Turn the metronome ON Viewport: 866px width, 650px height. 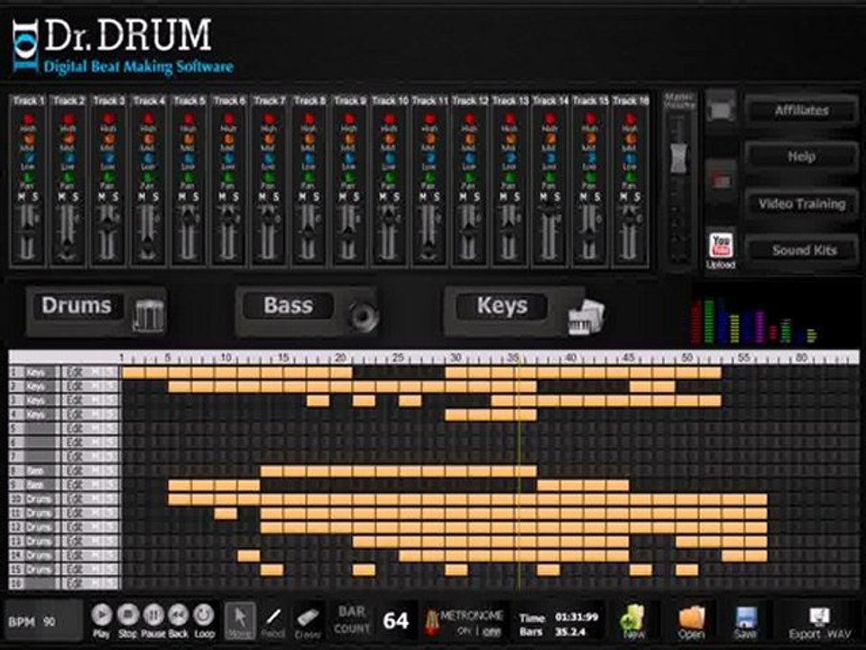click(x=464, y=631)
